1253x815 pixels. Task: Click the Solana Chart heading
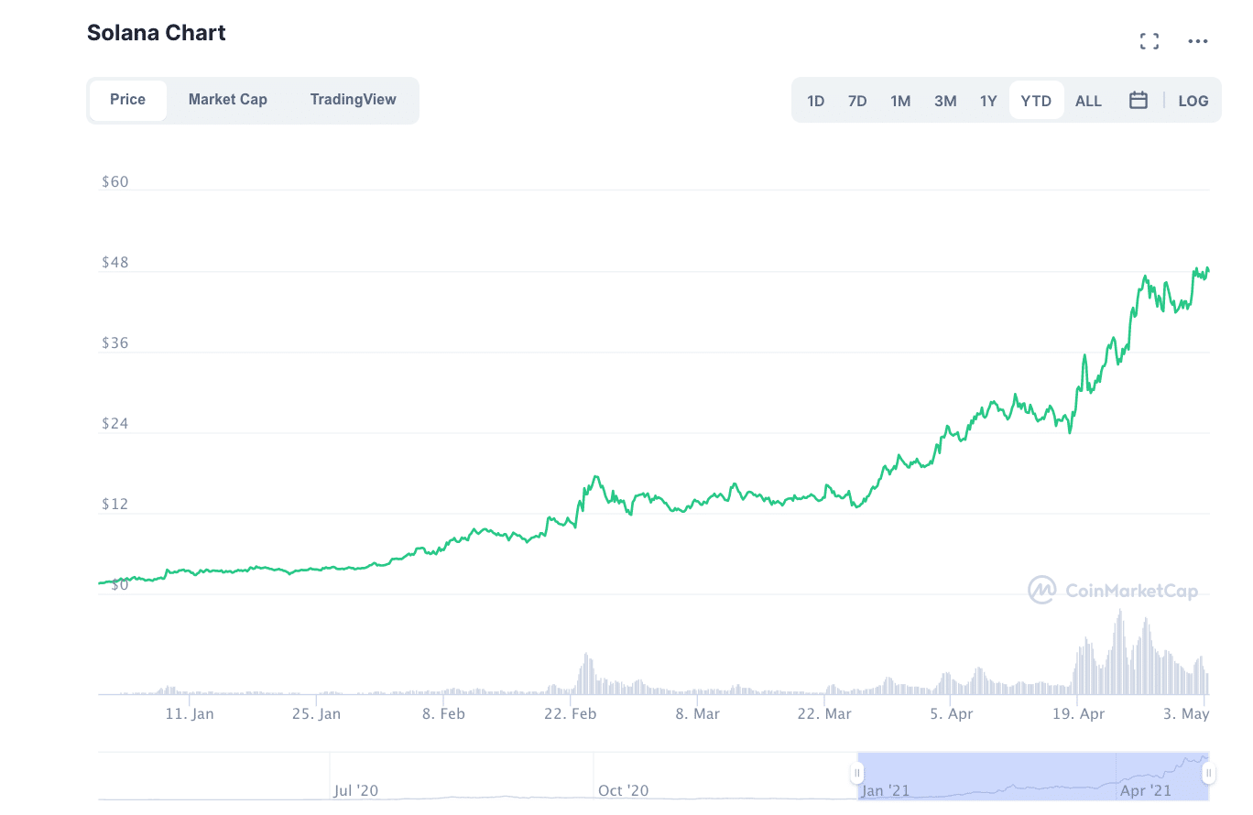157,33
